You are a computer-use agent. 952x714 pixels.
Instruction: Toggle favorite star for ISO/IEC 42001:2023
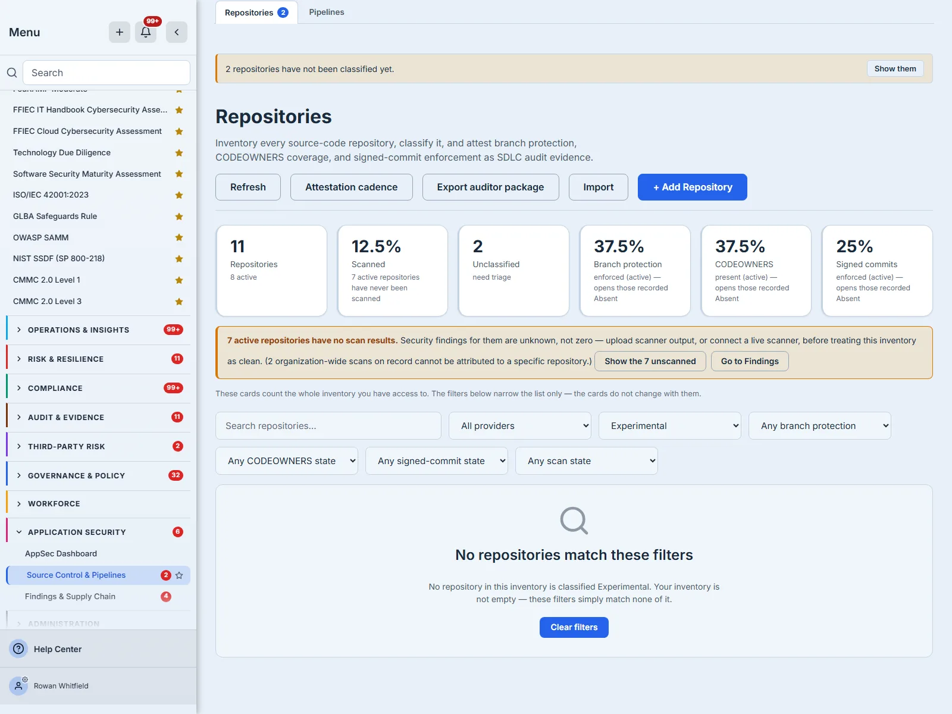(x=179, y=195)
